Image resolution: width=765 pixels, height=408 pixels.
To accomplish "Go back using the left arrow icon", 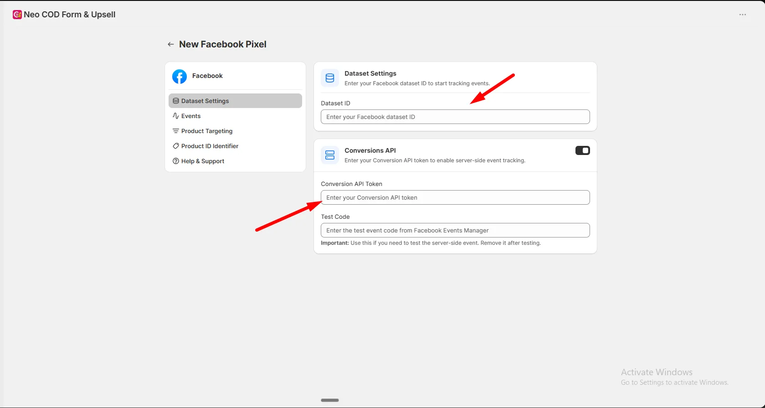I will click(x=171, y=44).
